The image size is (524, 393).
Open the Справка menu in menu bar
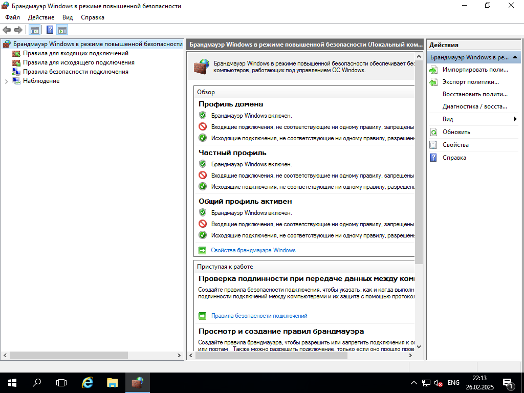click(x=93, y=17)
